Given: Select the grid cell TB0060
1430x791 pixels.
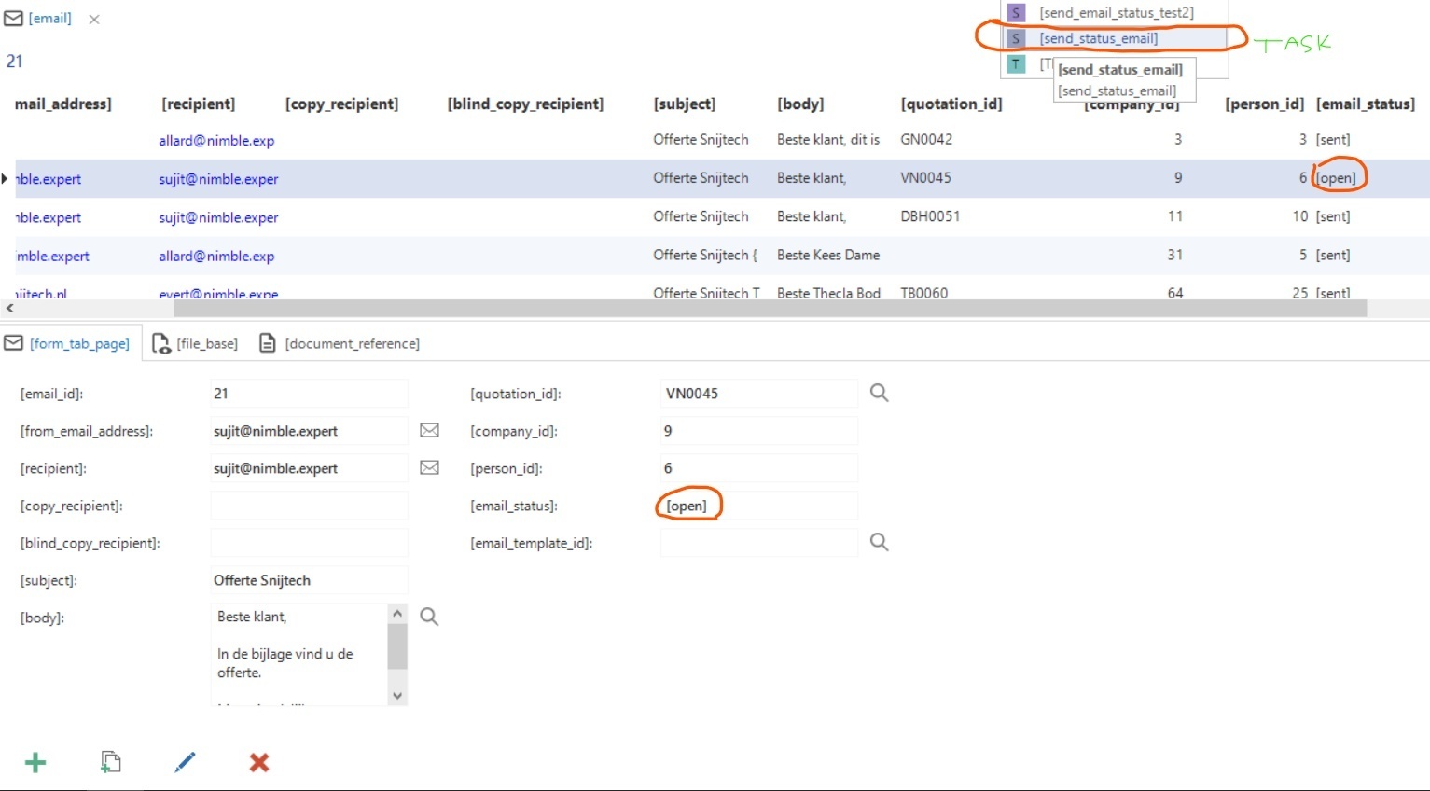Looking at the screenshot, I should [x=923, y=292].
